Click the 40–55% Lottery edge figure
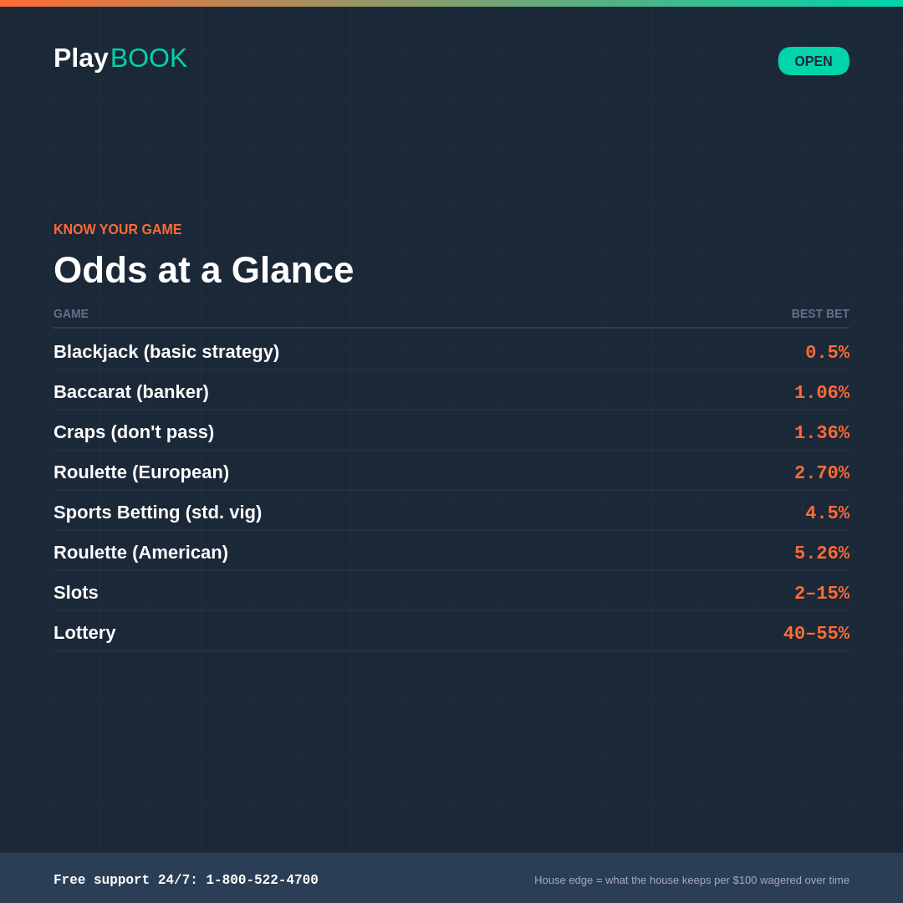The image size is (903, 903). [x=816, y=632]
